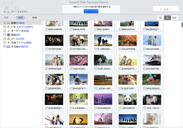Switch to the Time (時間) tab

[x=35, y=18]
